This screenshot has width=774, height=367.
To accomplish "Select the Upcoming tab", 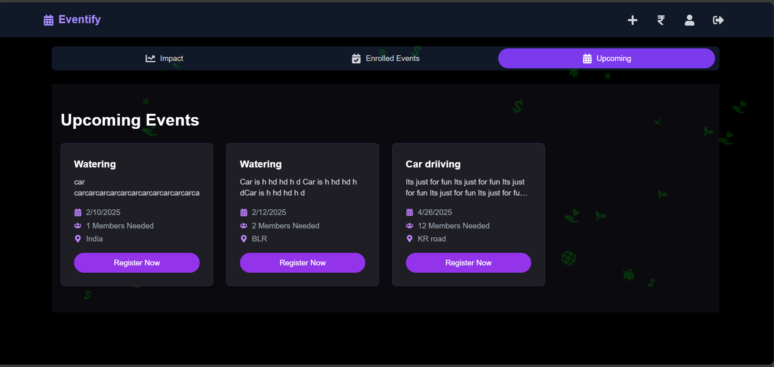I will coord(606,59).
